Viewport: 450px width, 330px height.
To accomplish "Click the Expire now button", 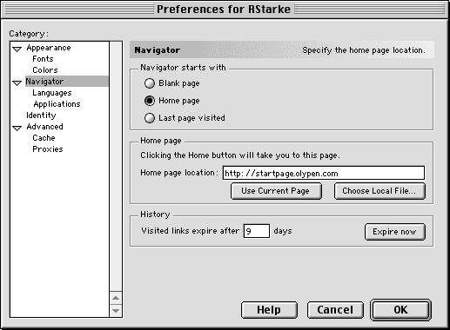I will click(x=395, y=232).
